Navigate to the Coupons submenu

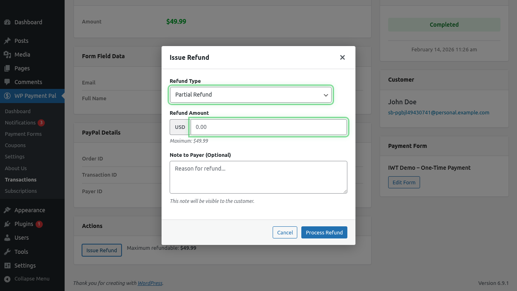point(15,145)
